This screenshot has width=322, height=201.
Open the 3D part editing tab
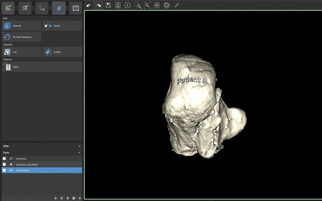tap(58, 7)
